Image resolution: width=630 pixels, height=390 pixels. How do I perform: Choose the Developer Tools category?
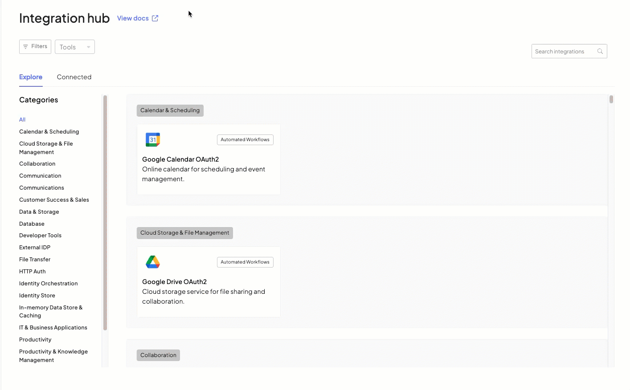40,236
